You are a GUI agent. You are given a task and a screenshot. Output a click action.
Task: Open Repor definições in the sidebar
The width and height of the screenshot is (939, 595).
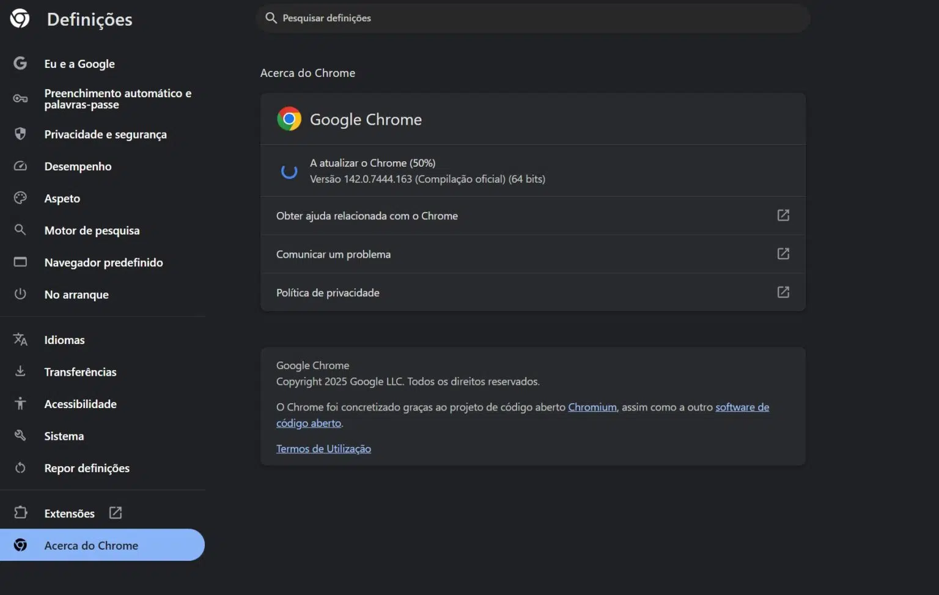(x=87, y=468)
